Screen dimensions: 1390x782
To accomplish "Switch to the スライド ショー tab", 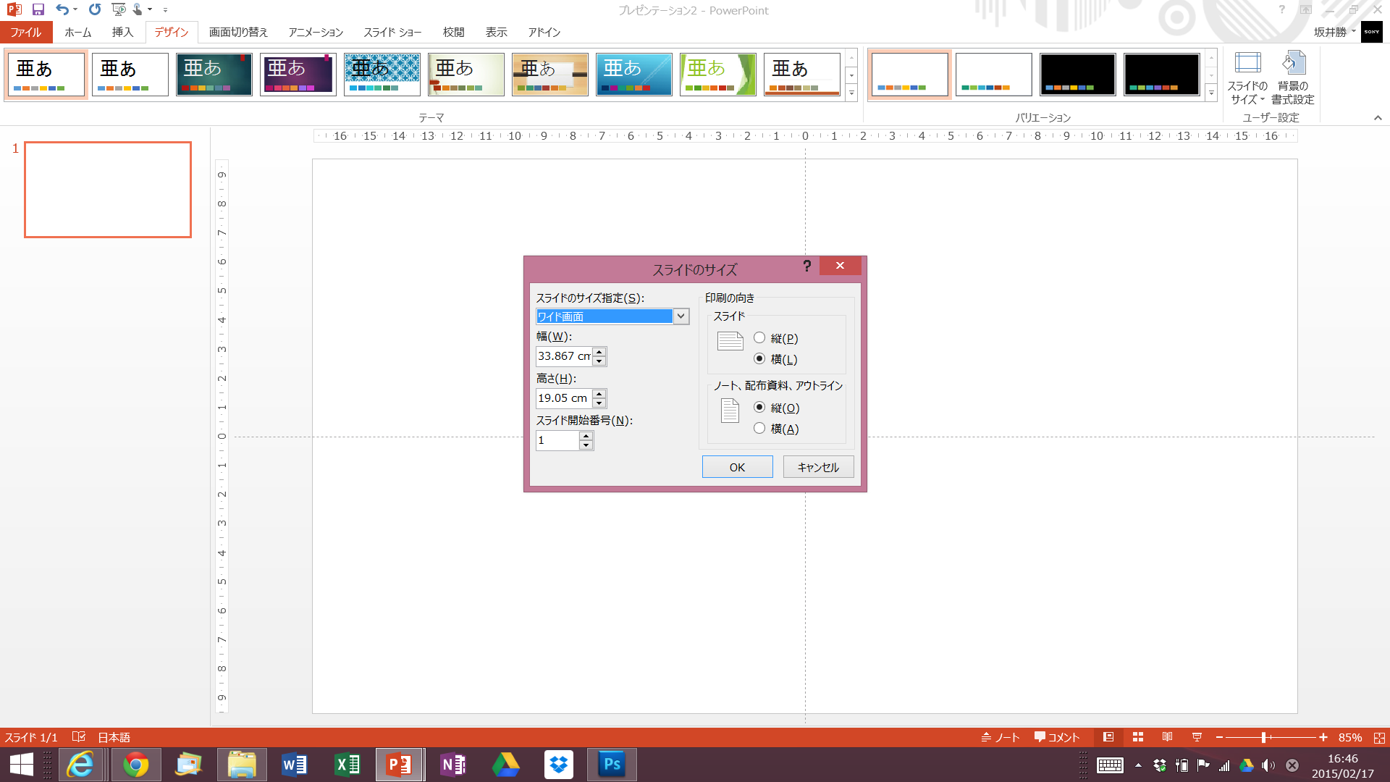I will [x=392, y=32].
